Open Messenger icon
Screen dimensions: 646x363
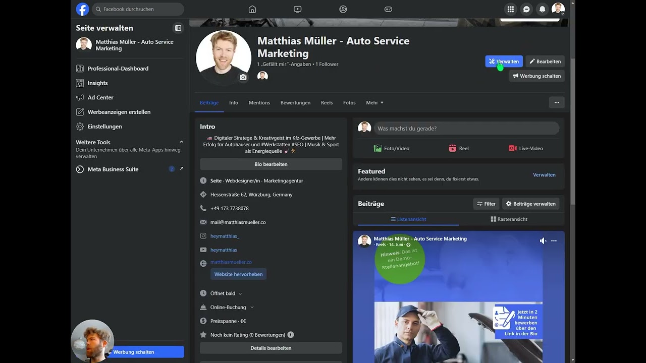526,9
